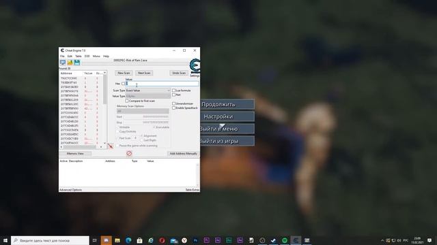Open After Effects from the taskbar
Viewport: 437px width, 245px height.
point(218,240)
